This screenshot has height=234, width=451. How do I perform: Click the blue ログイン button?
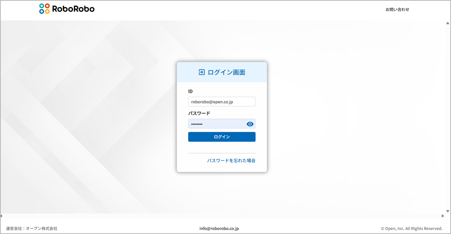tap(222, 137)
